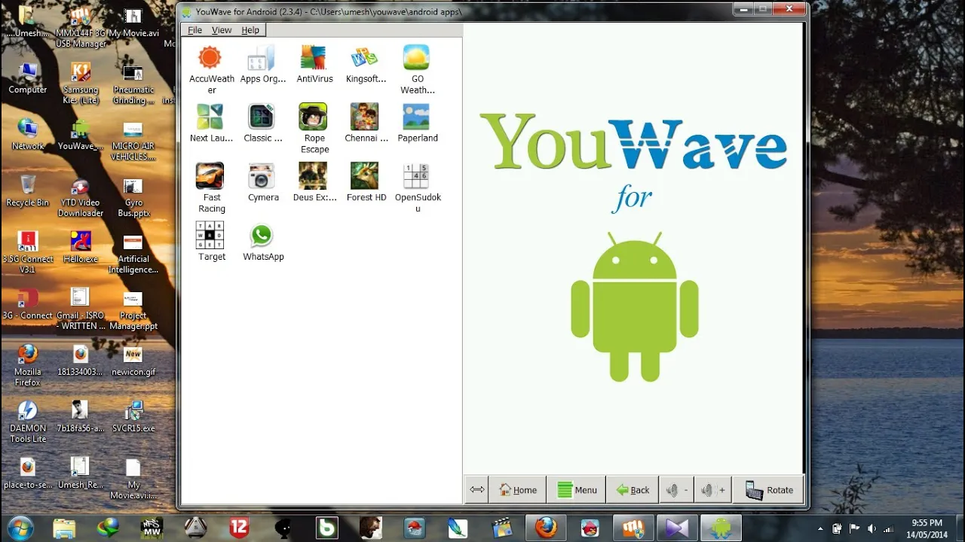Click the double-arrow panel toggle button
This screenshot has height=542, width=965.
click(477, 490)
